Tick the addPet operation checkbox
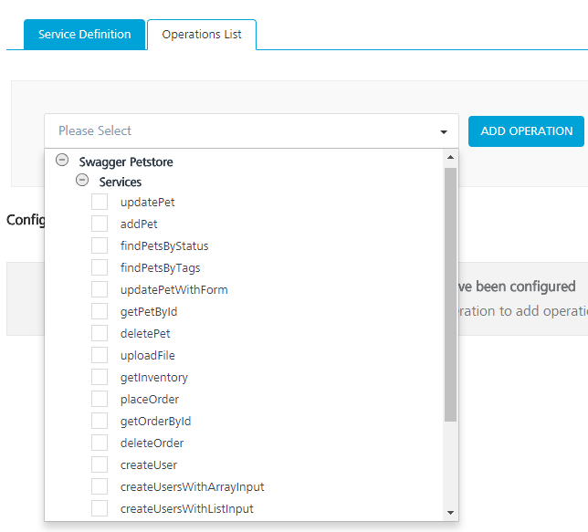This screenshot has width=588, height=532. 100,224
